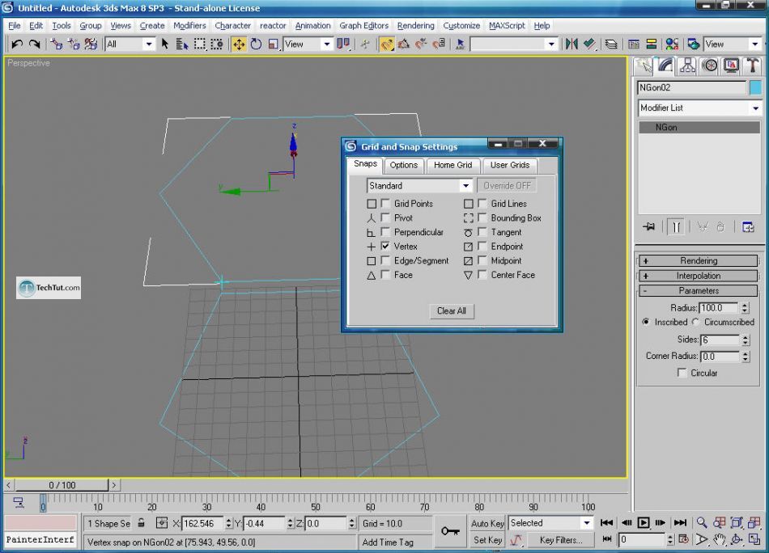Click the Pin Stack icon
769x553 pixels.
(x=648, y=228)
